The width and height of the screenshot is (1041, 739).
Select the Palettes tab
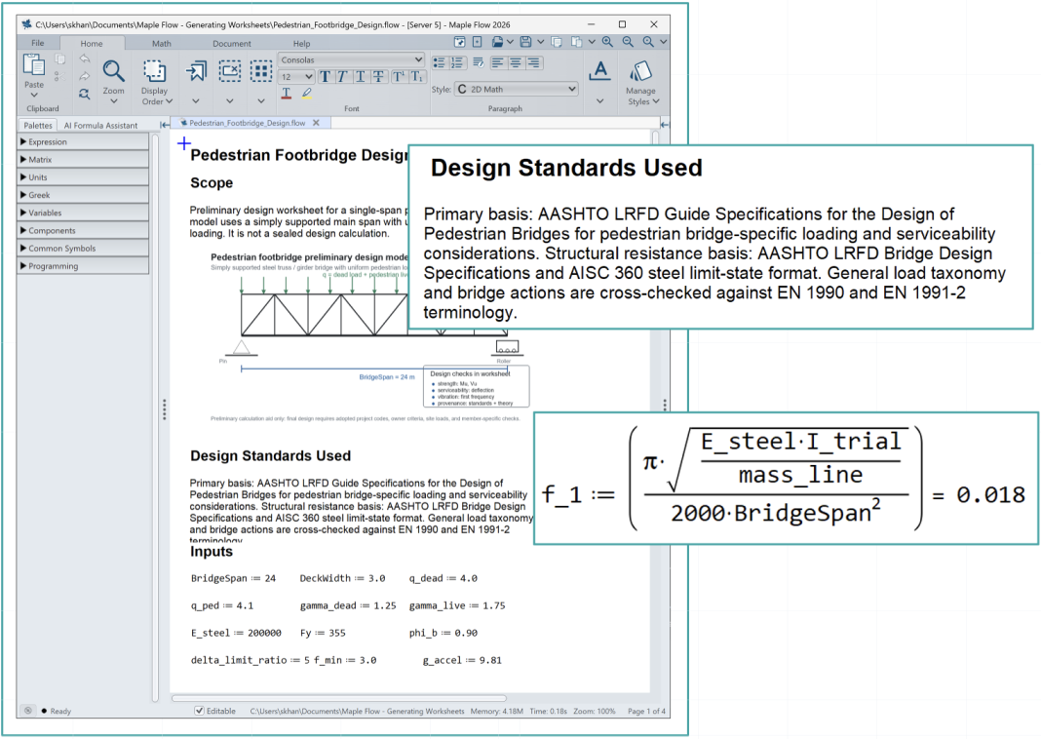(x=38, y=125)
